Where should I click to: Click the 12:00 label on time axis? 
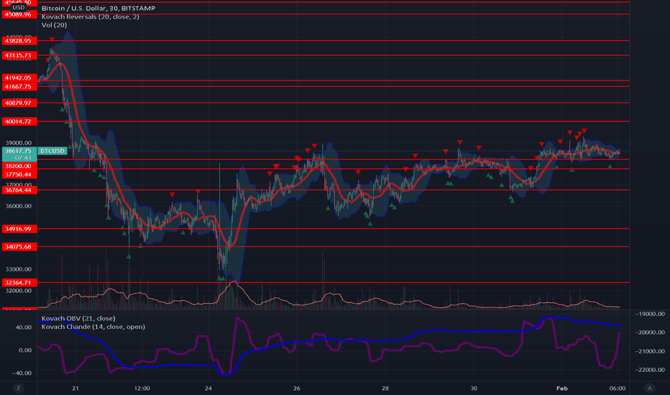point(142,388)
